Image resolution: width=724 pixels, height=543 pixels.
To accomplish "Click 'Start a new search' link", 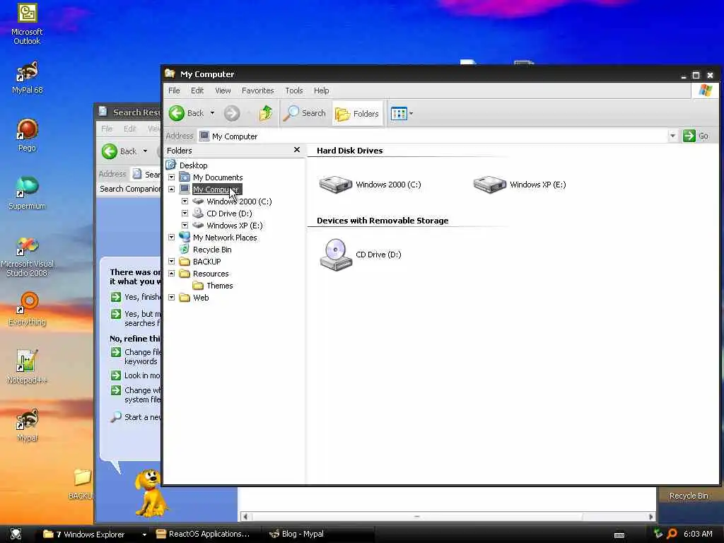I will pyautogui.click(x=136, y=417).
